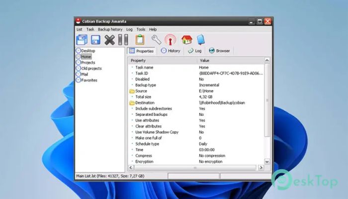Screen dimensions: 348x199
Task: Click the Separated backups property row
Action: (196, 114)
